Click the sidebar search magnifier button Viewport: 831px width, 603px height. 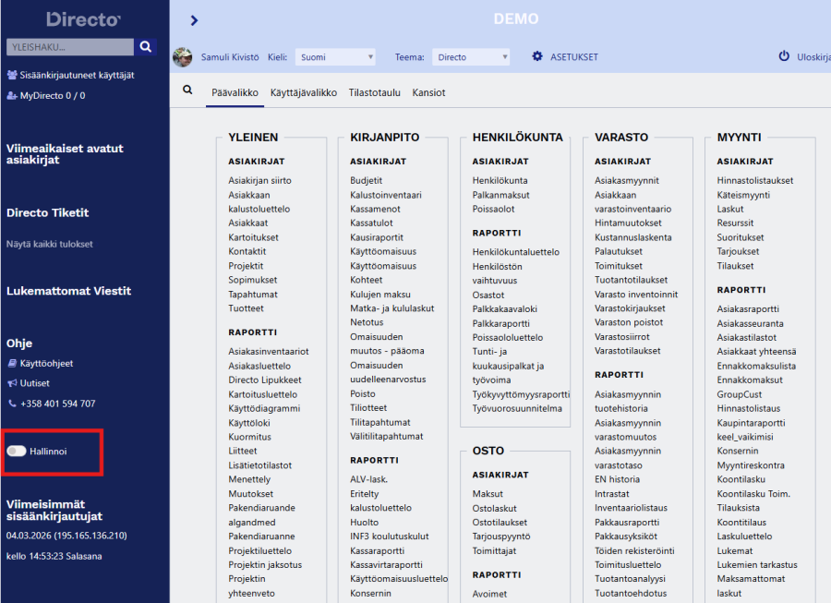[x=146, y=46]
